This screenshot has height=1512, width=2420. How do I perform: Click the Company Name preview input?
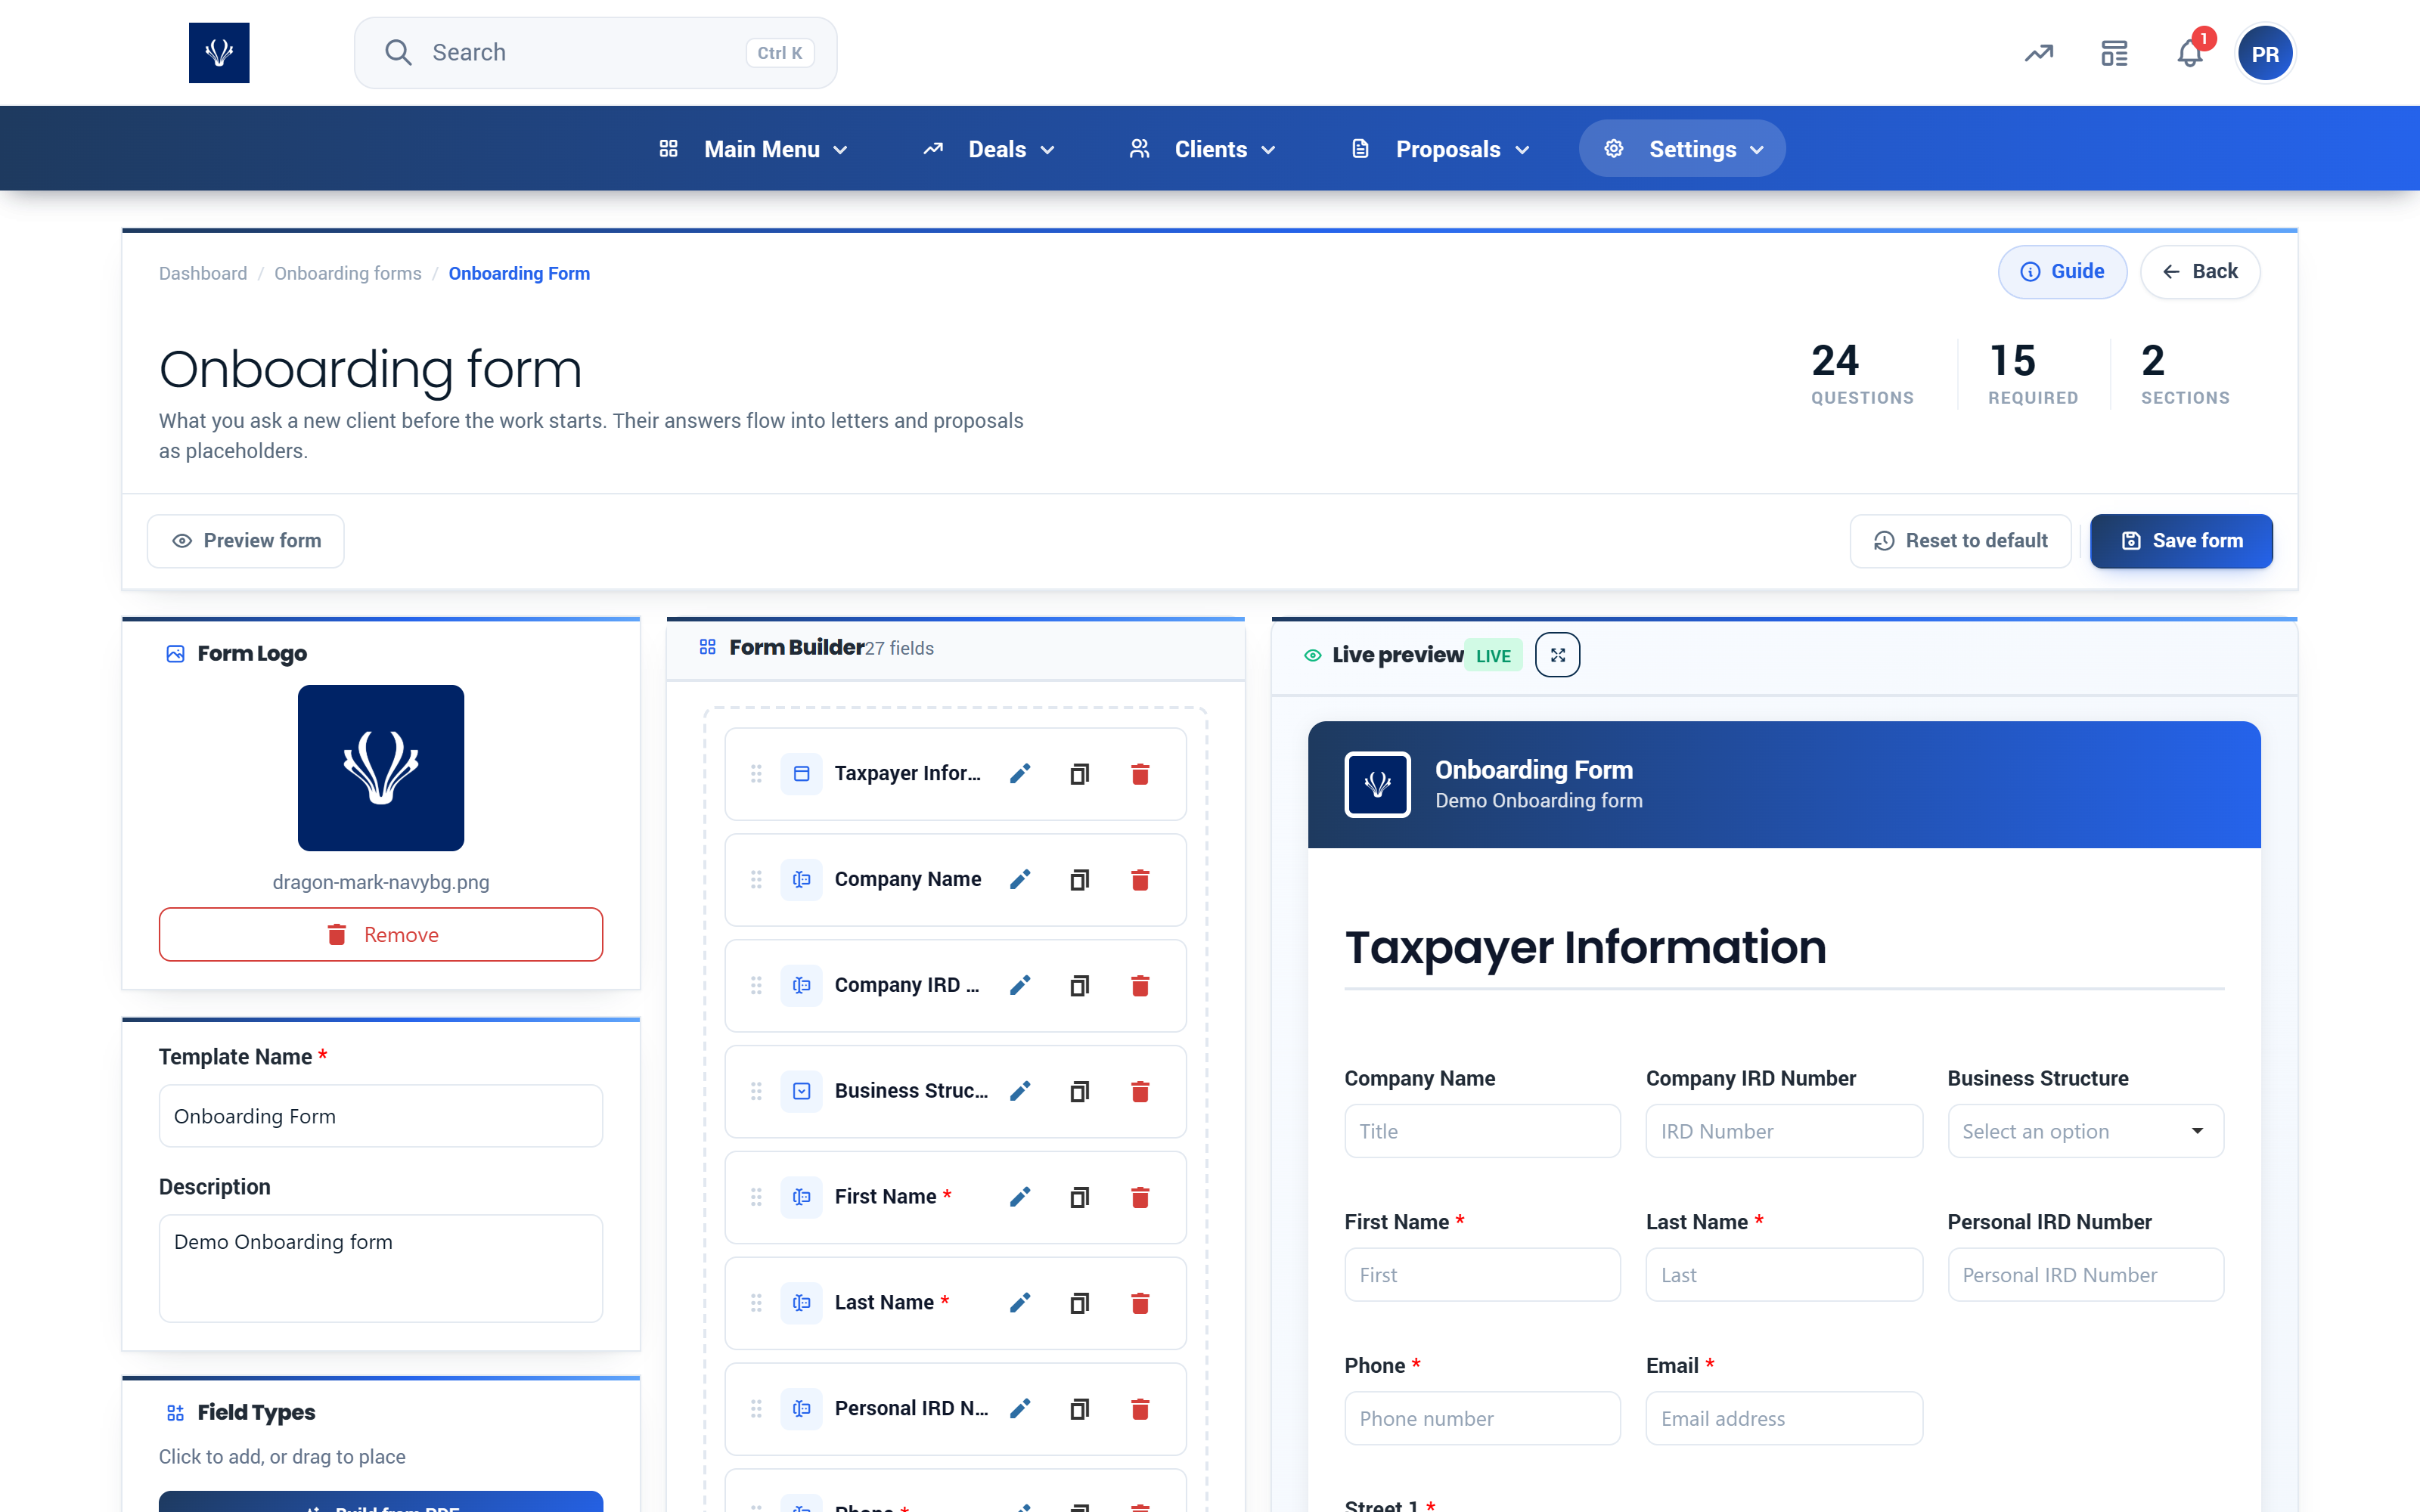(x=1482, y=1131)
